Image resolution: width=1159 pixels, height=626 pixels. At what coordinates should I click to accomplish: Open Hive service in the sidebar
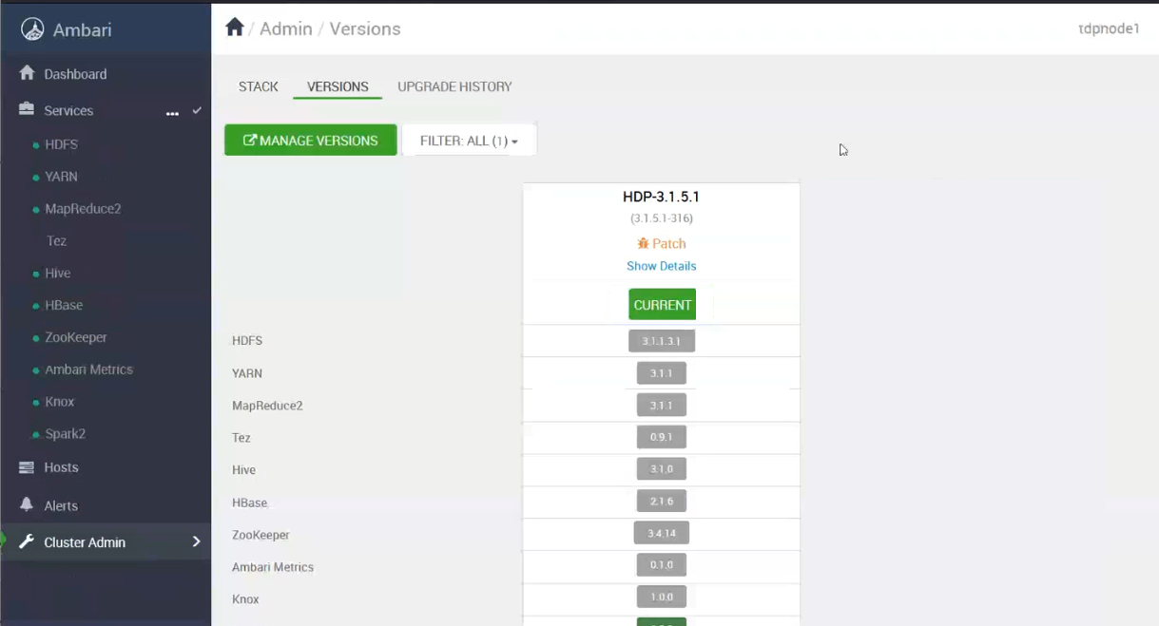(58, 274)
